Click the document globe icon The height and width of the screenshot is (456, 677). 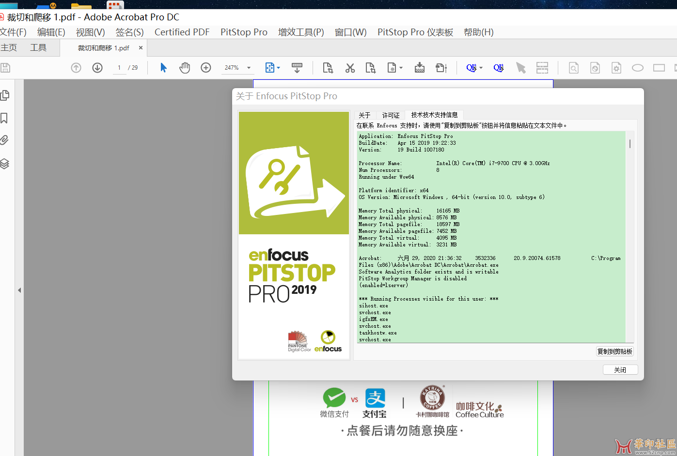click(595, 68)
